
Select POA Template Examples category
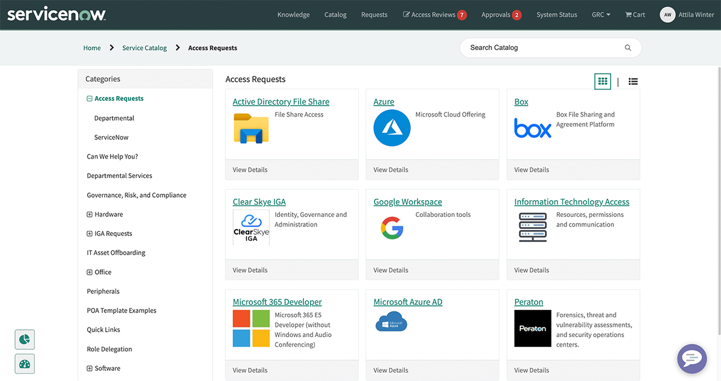click(x=121, y=311)
